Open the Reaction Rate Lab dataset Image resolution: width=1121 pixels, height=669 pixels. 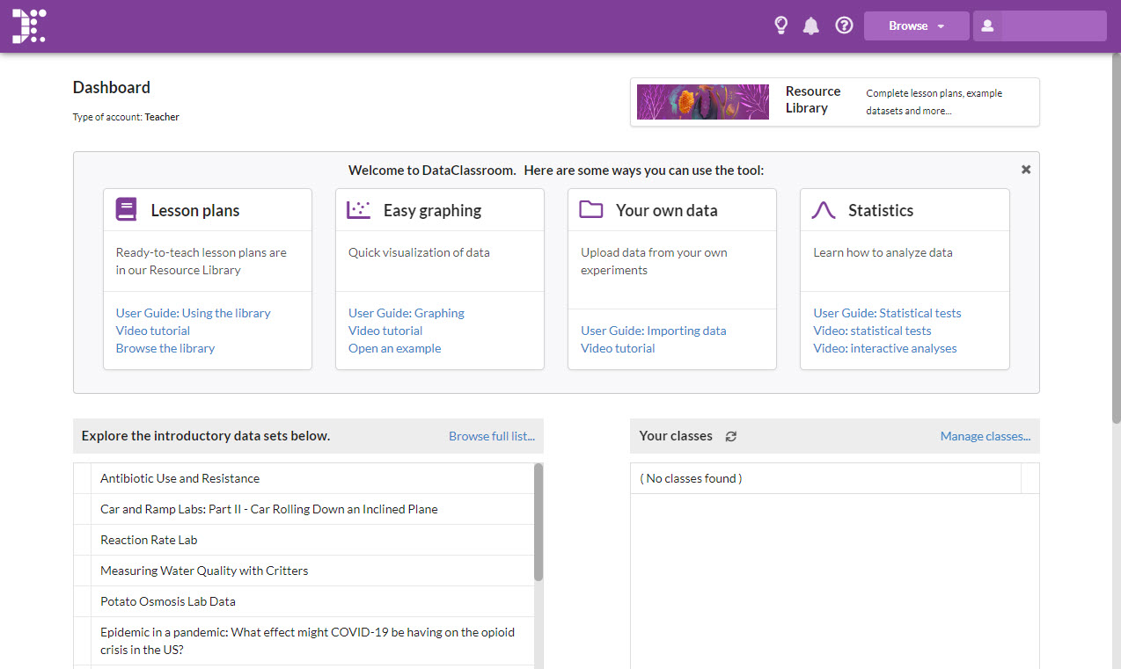149,540
